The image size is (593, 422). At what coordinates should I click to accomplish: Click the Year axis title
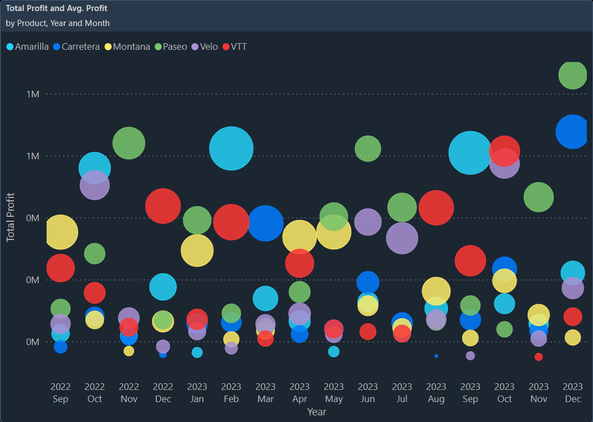[x=316, y=412]
